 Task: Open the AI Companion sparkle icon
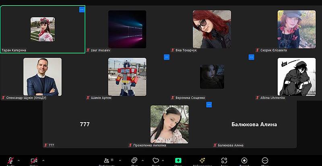click(202, 160)
